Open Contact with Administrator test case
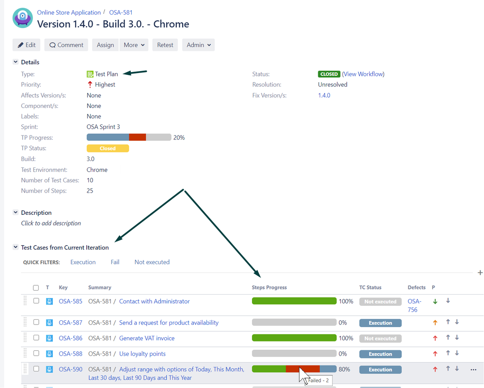 pos(155,301)
